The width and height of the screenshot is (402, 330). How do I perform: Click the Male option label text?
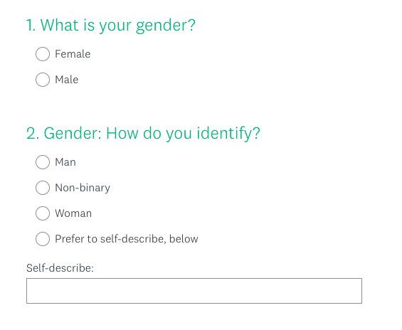coord(67,80)
